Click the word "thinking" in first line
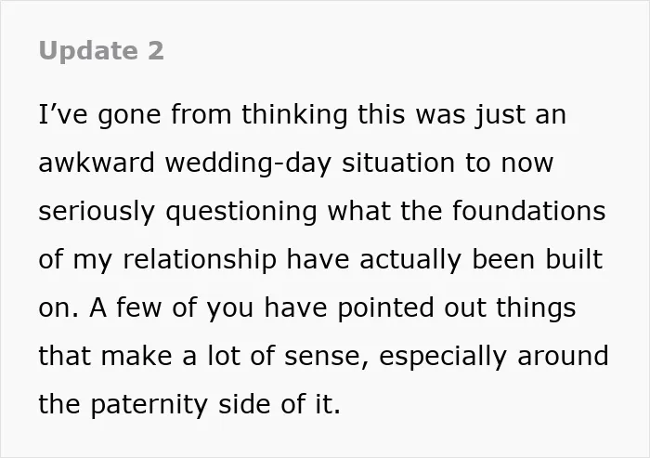 tap(294, 115)
